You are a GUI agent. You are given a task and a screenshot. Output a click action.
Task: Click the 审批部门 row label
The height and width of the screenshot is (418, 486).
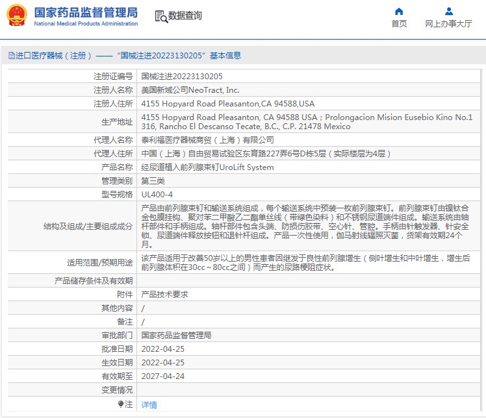(x=117, y=336)
